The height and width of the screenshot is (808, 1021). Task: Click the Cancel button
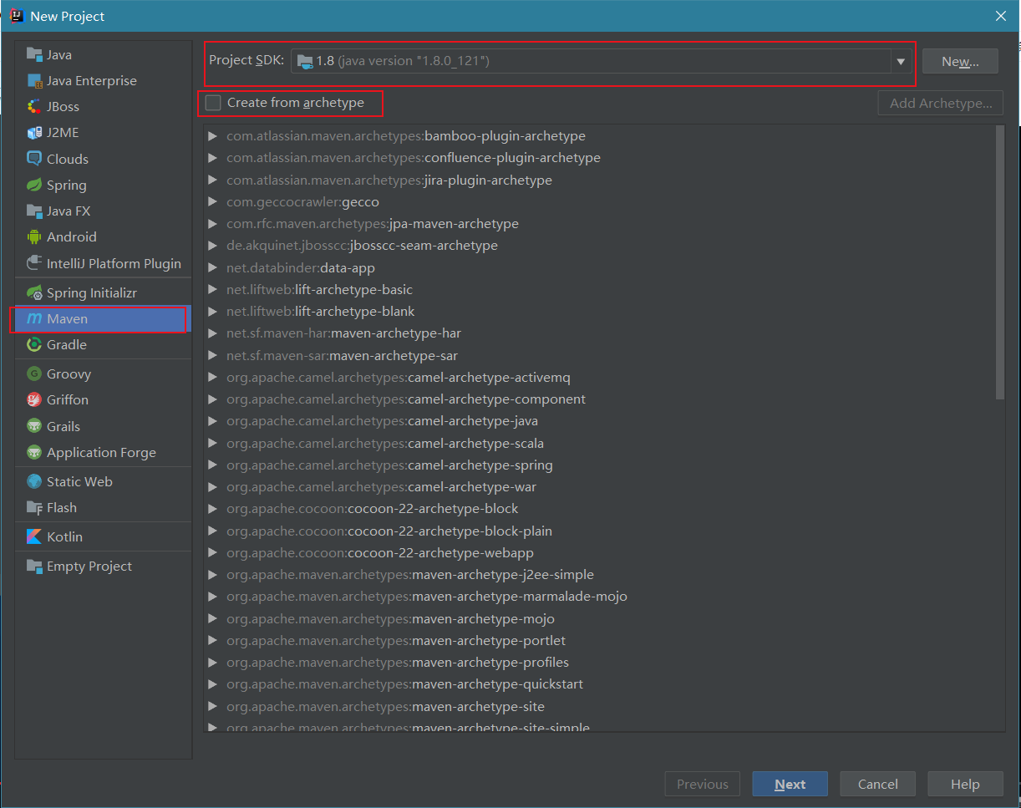[877, 784]
